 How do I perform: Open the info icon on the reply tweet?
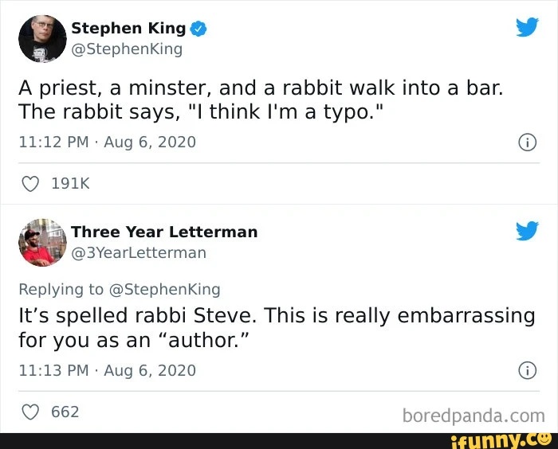point(527,370)
